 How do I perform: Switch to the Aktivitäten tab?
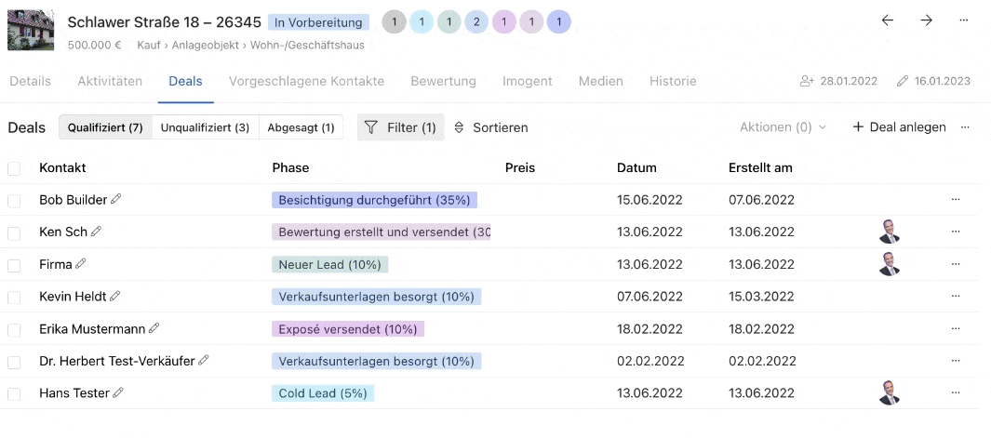coord(110,81)
